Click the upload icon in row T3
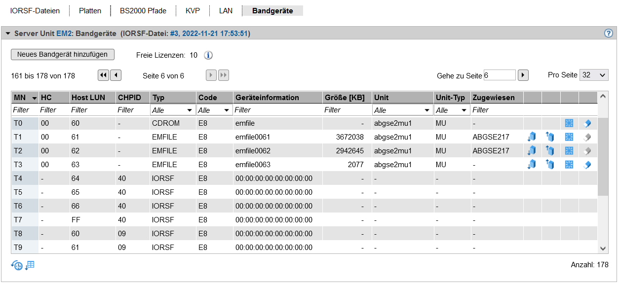The height and width of the screenshot is (284, 619). tap(550, 165)
